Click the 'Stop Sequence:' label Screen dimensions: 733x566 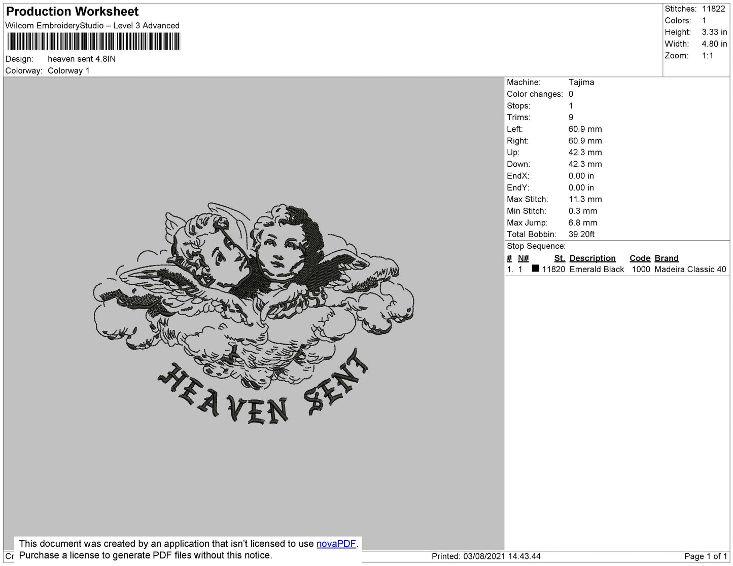click(x=536, y=246)
